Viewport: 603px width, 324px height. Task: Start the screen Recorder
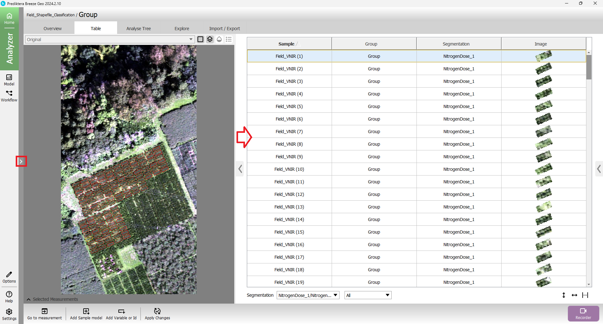[583, 313]
